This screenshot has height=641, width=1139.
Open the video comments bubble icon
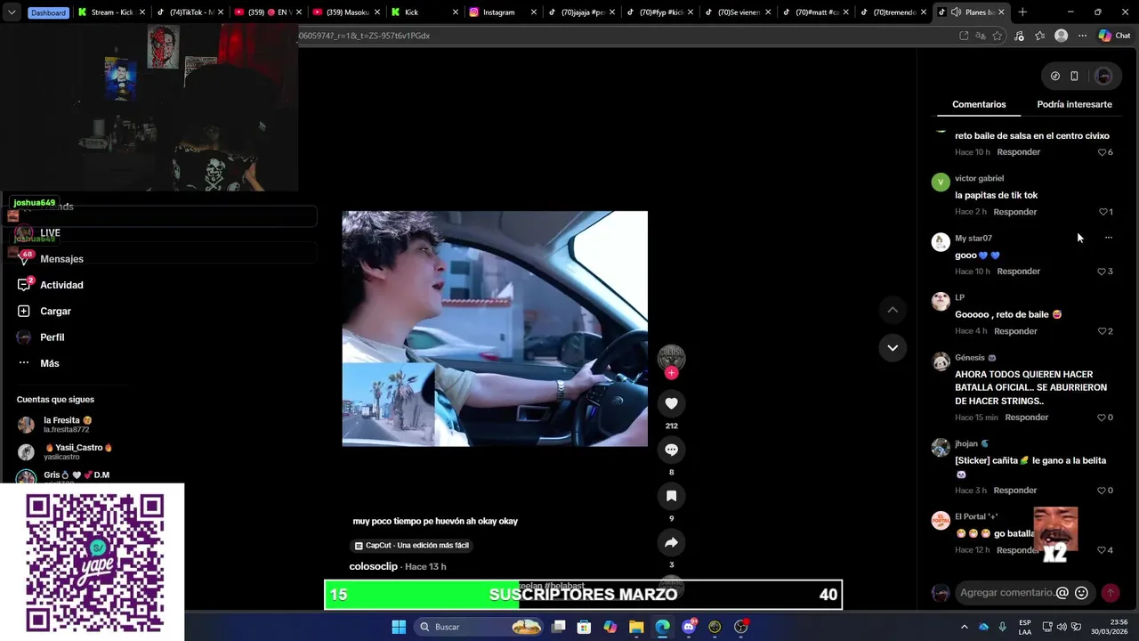pyautogui.click(x=671, y=450)
